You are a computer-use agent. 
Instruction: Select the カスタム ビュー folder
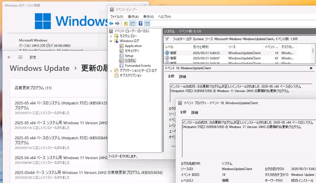125,36
